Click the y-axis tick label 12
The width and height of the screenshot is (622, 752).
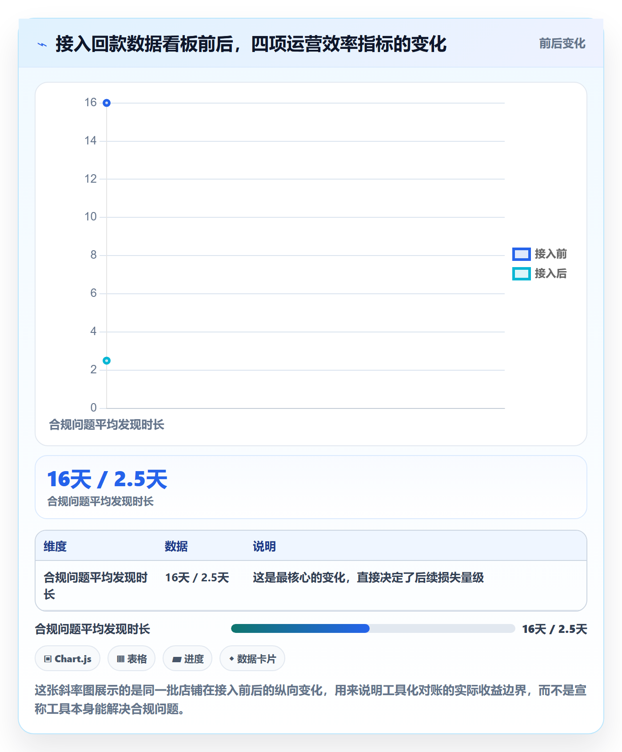point(91,179)
